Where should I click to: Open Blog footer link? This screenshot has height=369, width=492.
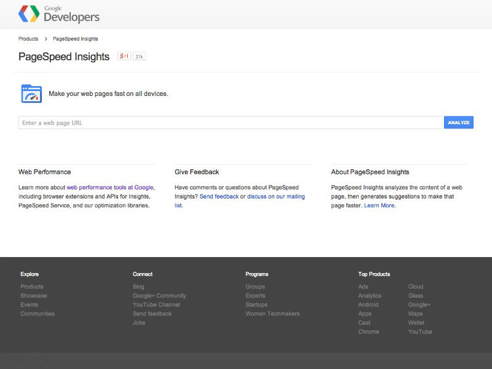138,287
